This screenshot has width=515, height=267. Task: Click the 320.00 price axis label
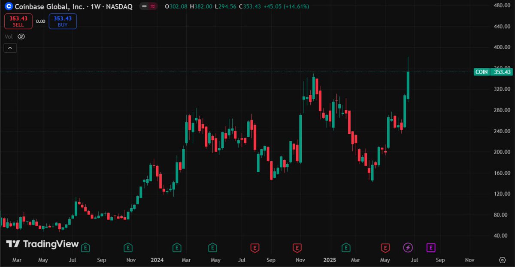click(x=502, y=90)
